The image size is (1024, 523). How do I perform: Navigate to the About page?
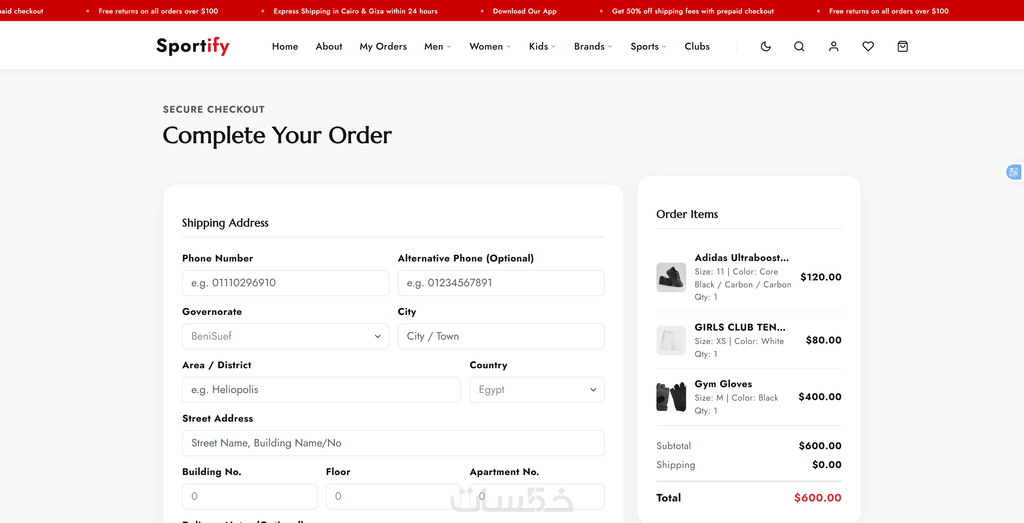click(x=329, y=47)
